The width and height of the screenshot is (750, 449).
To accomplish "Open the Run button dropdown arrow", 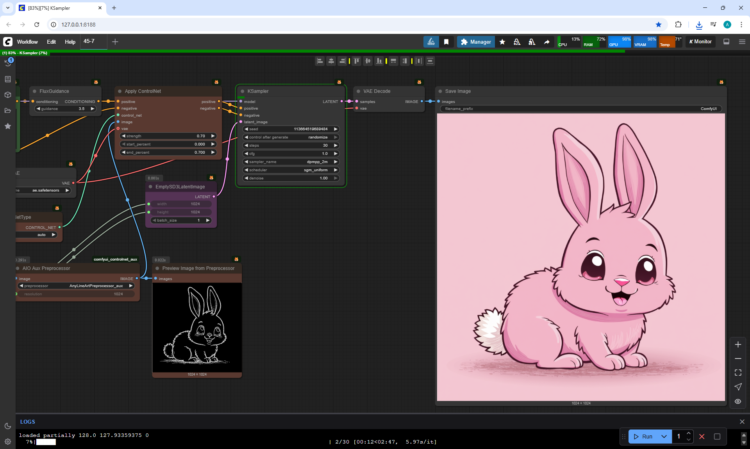I will pyautogui.click(x=664, y=437).
